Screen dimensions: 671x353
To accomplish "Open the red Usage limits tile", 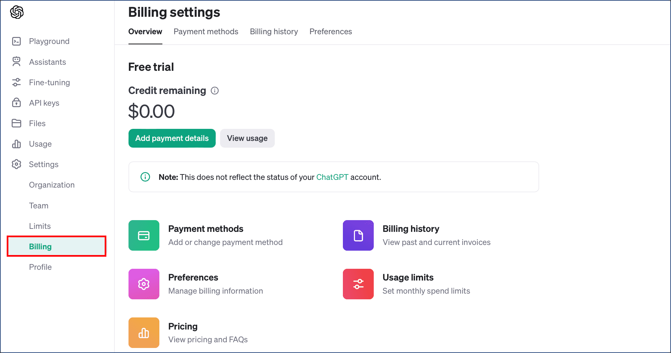I will [358, 284].
